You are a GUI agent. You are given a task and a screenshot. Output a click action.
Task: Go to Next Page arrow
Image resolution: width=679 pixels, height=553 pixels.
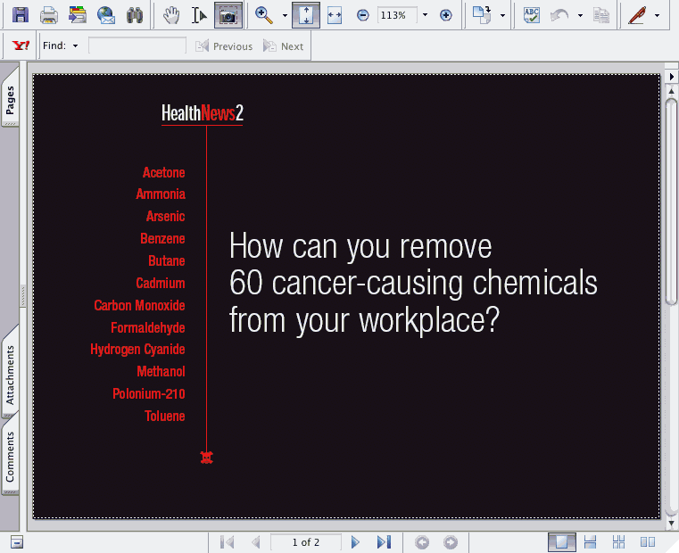click(355, 541)
